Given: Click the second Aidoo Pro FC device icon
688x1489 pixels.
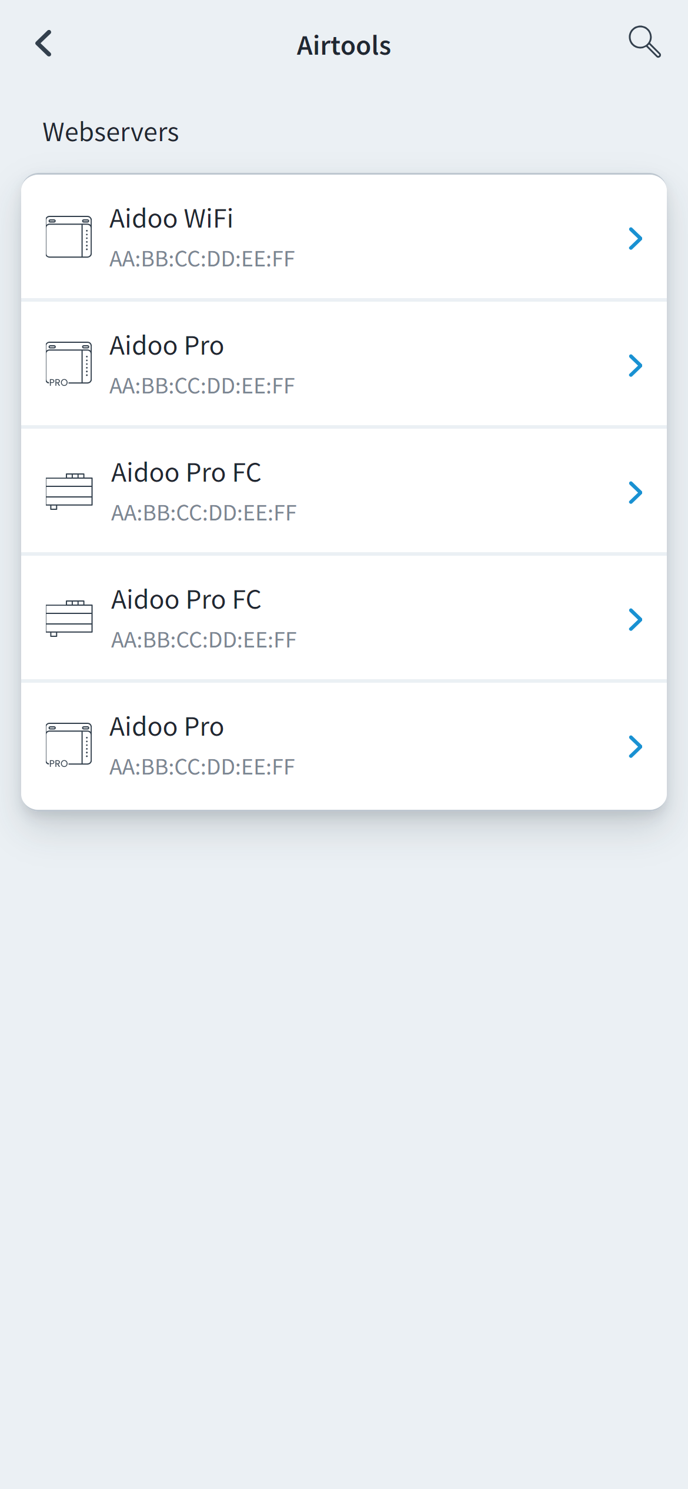Looking at the screenshot, I should tap(69, 618).
